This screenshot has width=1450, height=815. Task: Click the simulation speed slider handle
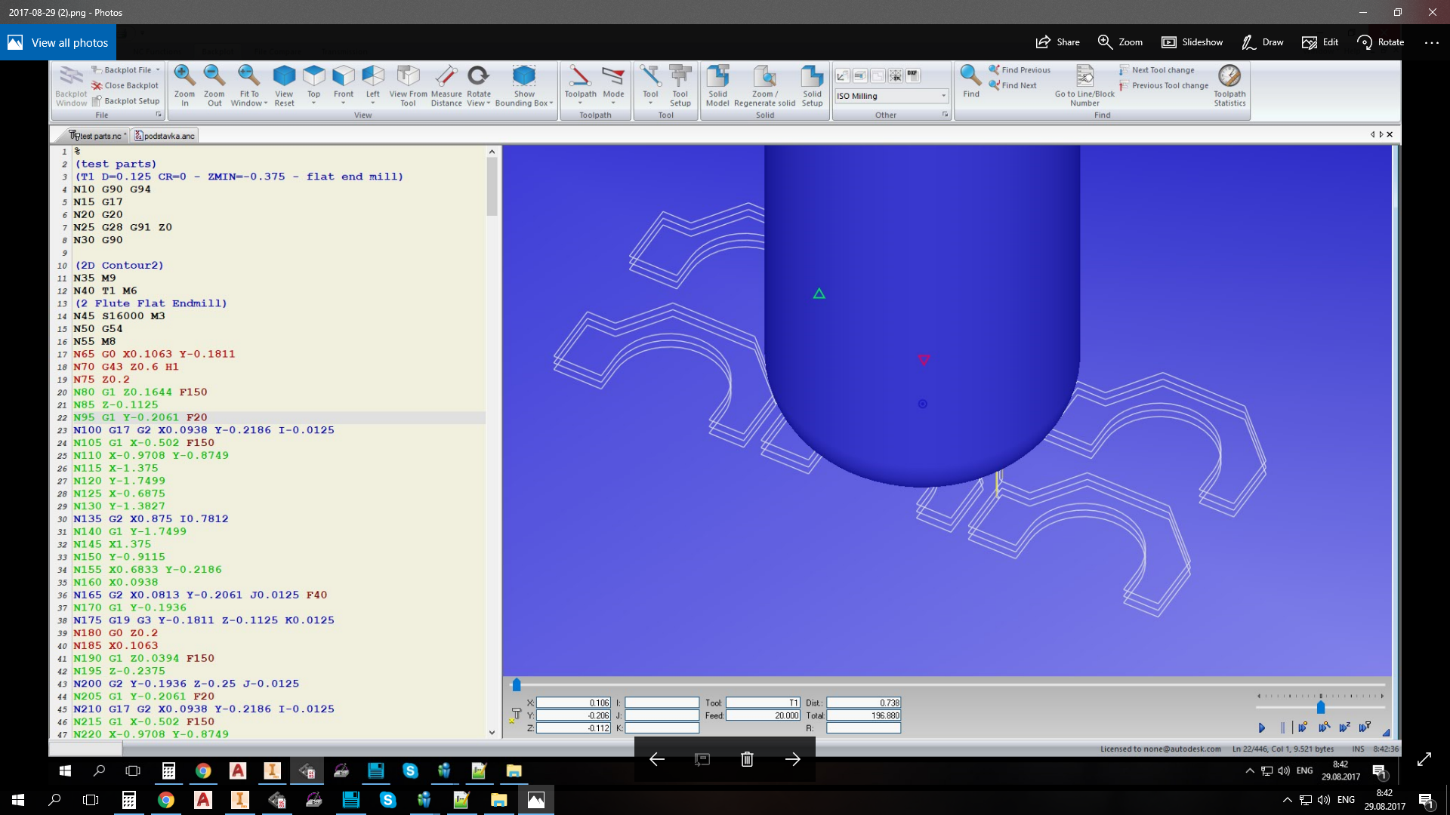click(1320, 707)
